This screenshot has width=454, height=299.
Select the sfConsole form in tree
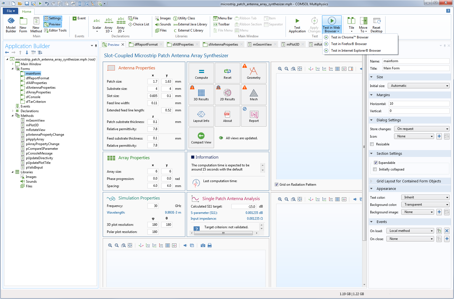coord(33,97)
